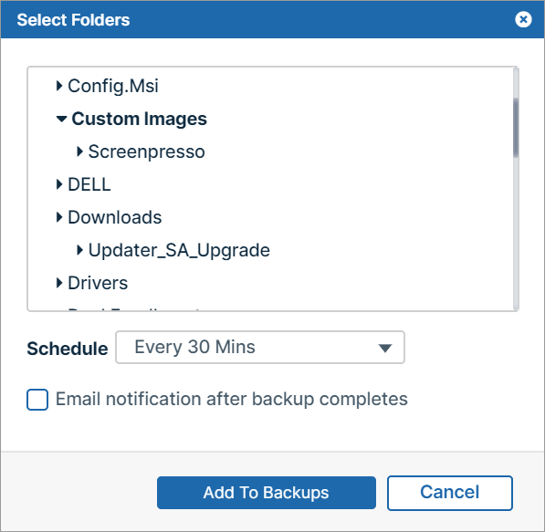
Task: Select the Updater_SA_Upgrade folder
Action: (x=179, y=251)
